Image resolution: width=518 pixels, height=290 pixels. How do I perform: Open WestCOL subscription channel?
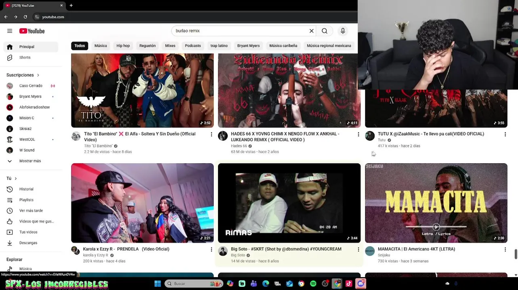31,139
